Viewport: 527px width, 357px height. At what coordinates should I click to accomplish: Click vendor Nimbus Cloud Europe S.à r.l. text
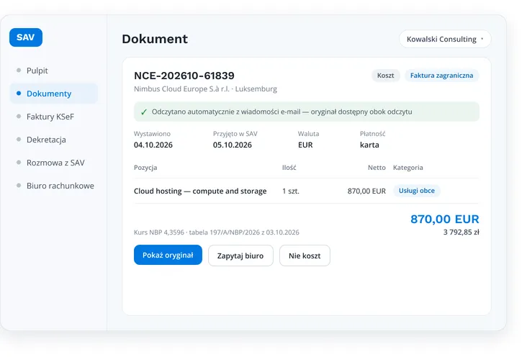pos(181,89)
